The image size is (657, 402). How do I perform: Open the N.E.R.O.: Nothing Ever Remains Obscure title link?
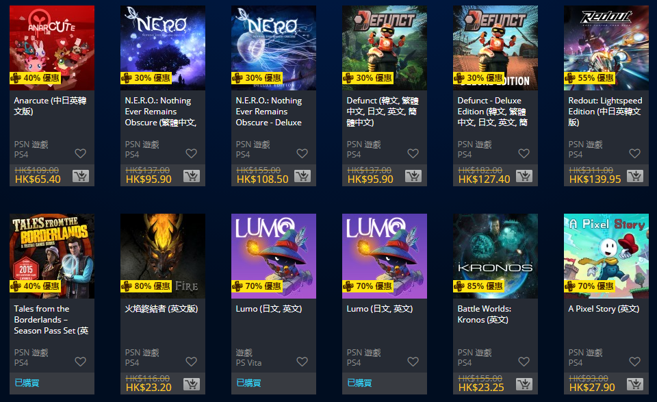click(160, 112)
